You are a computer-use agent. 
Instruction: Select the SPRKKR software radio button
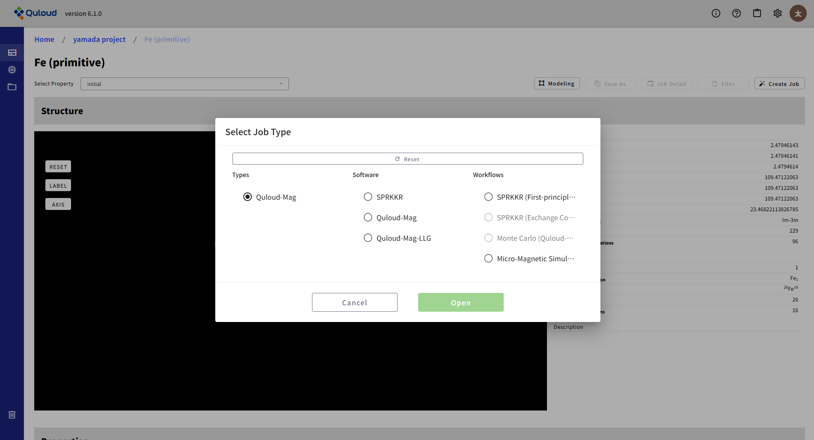[368, 197]
